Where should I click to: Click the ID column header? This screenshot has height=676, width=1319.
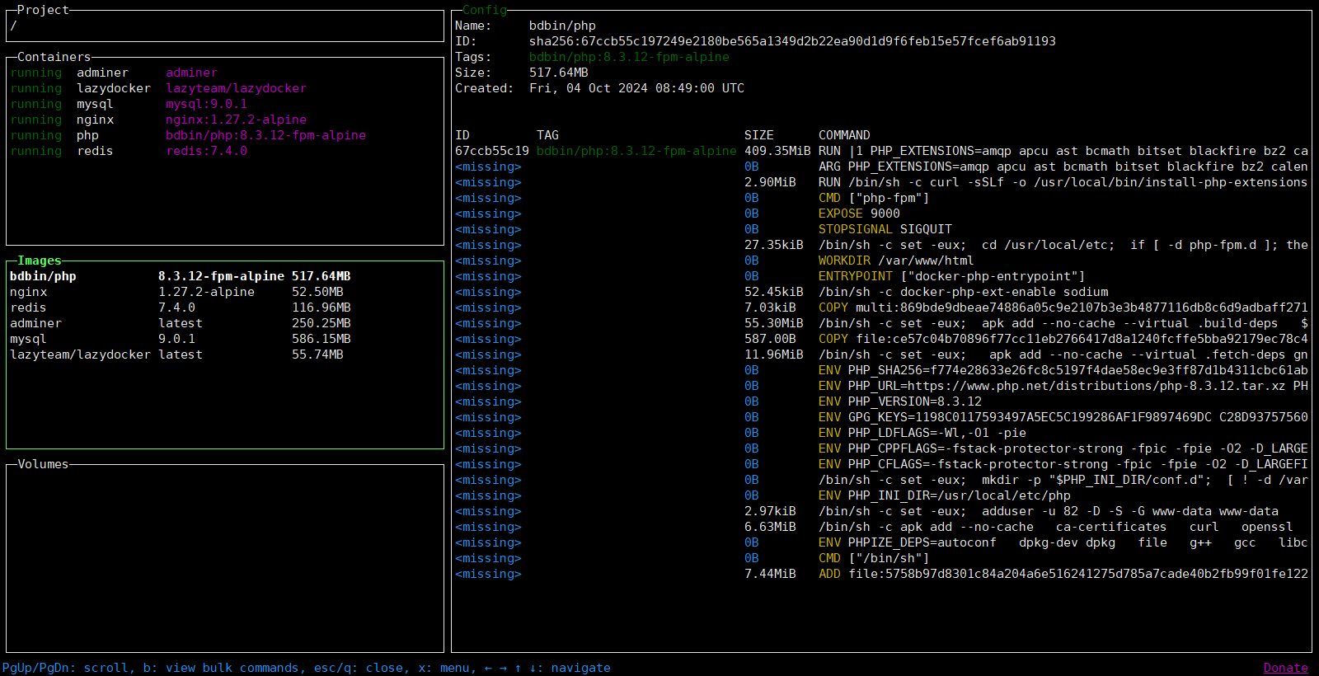(462, 135)
